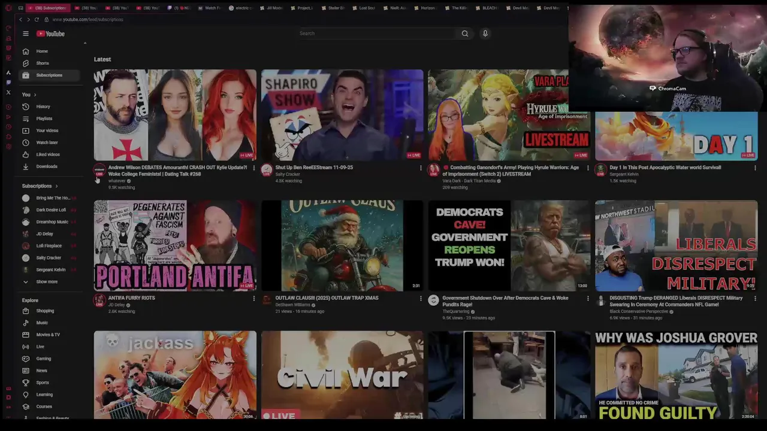Screen dimensions: 767x431
Task: Open more options for Andrew Wilson video
Action: point(253,168)
